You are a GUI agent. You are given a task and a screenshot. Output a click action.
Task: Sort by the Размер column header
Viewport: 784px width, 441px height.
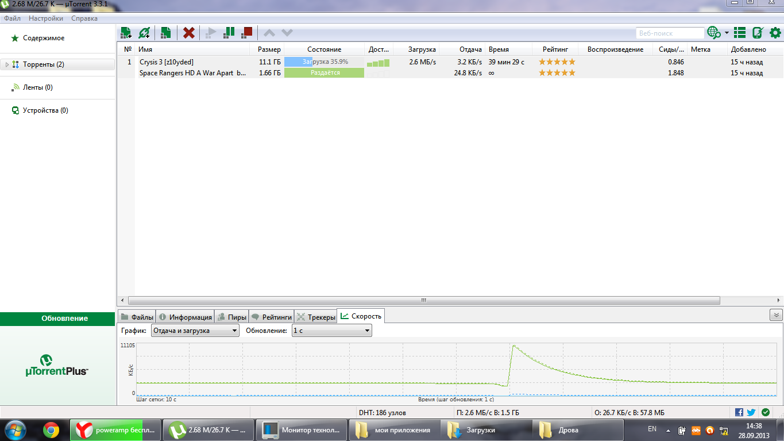tap(267, 49)
